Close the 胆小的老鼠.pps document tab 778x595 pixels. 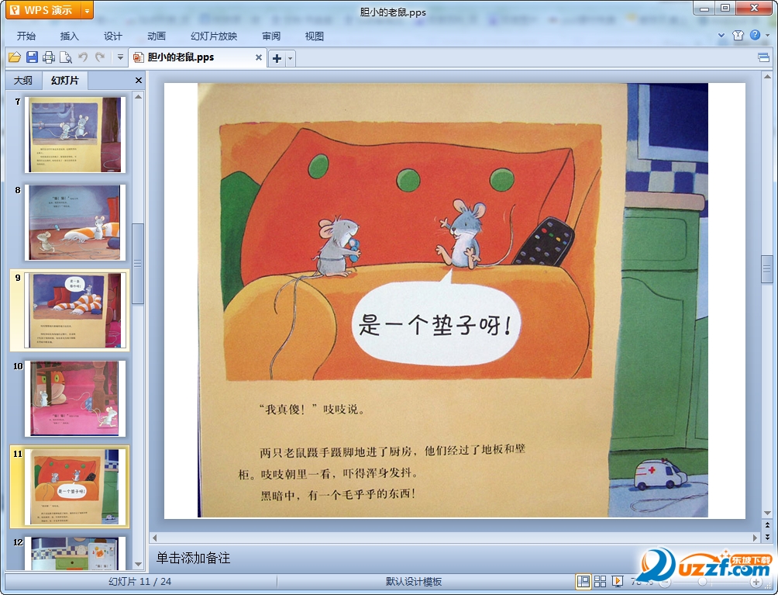[x=259, y=57]
